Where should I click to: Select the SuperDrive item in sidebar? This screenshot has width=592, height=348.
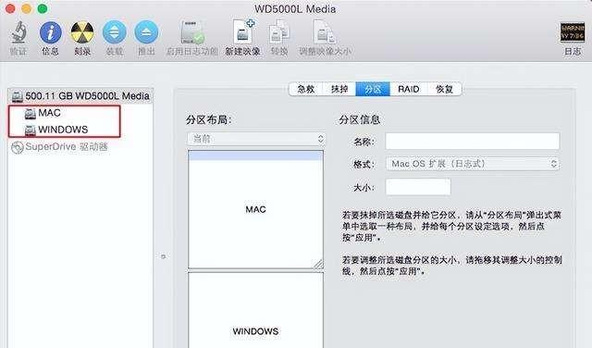[59, 146]
